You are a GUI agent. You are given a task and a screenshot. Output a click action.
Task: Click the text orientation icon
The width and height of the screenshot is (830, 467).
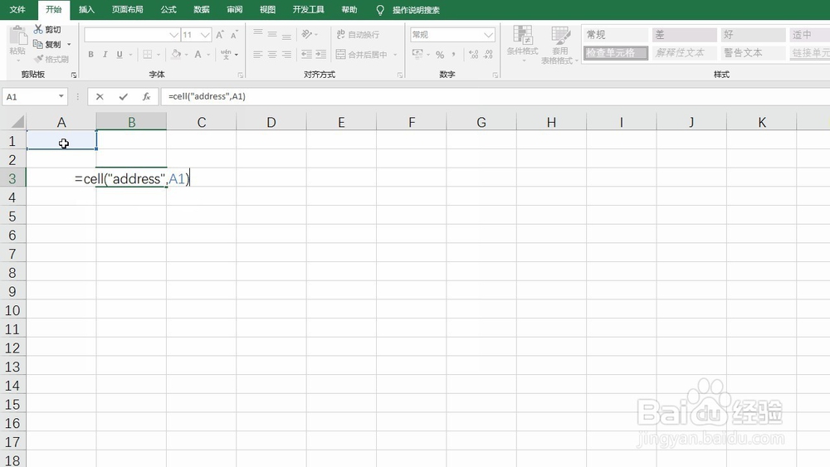[x=307, y=34]
